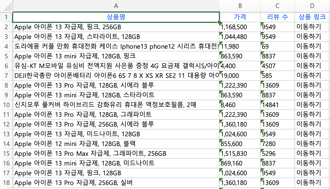Select price cell 1,044,480
Viewport: 330px width, 189px height.
tap(240, 37)
